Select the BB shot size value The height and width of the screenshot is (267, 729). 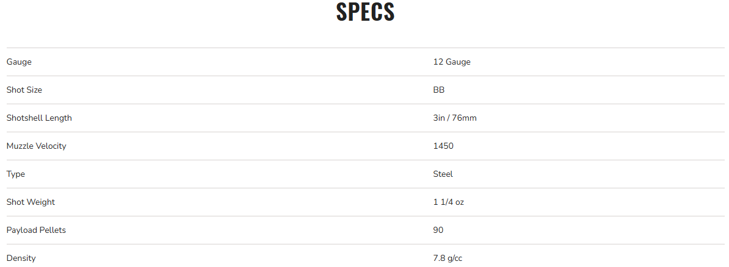point(439,90)
